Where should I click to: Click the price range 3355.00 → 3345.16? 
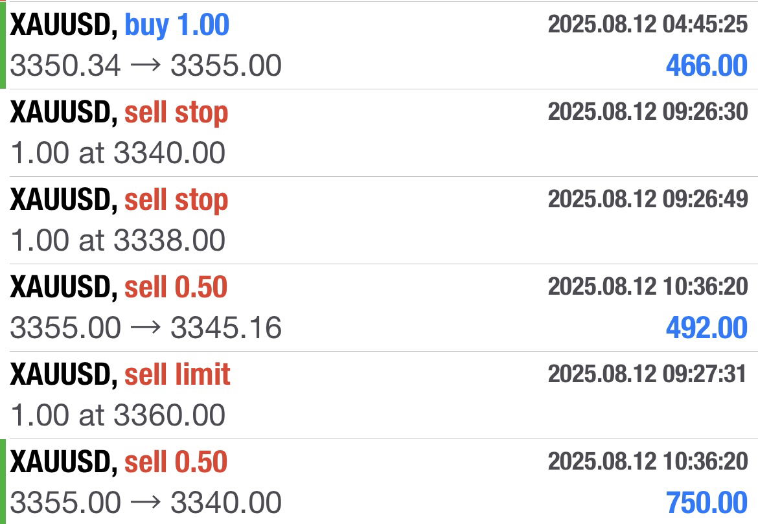[x=146, y=328]
